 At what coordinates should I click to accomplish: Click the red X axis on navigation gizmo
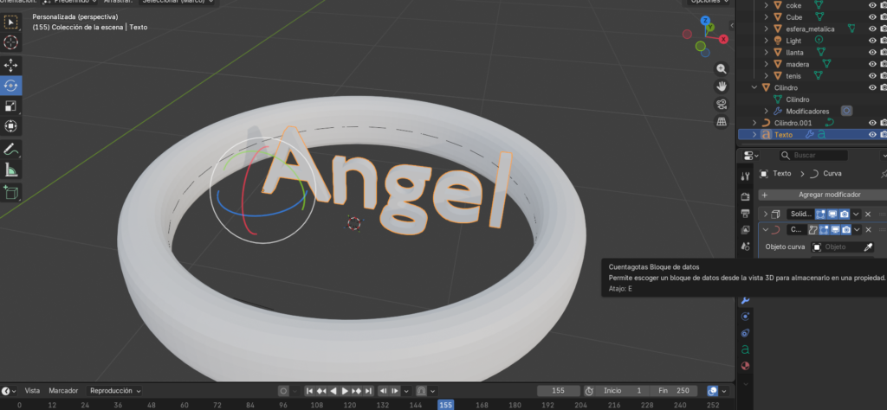[x=723, y=39]
